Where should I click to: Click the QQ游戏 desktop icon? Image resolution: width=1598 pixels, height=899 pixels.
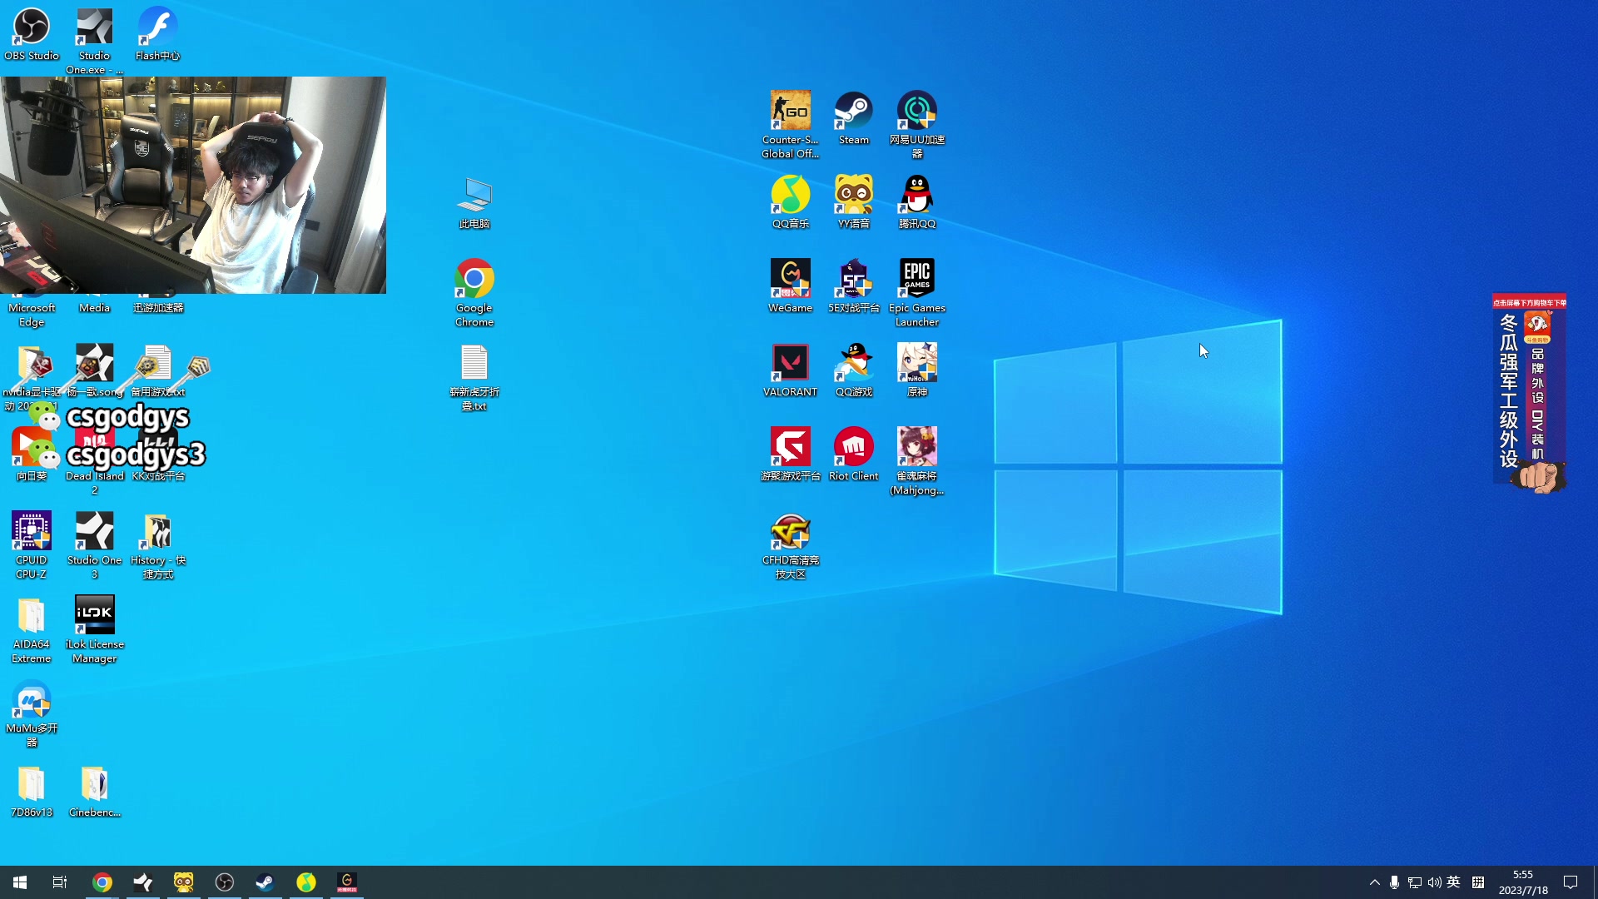pyautogui.click(x=854, y=370)
